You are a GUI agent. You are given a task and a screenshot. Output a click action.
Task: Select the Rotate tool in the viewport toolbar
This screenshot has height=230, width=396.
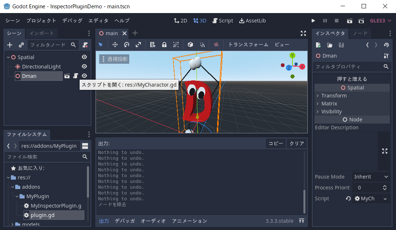tap(126, 45)
